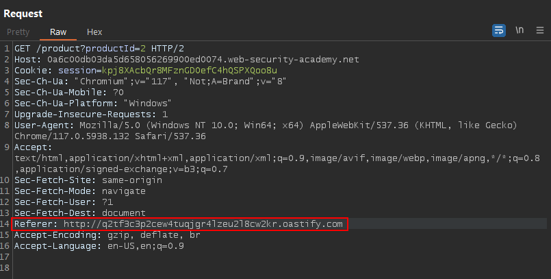Image resolution: width=551 pixels, height=279 pixels.
Task: Click the Referer oastify.com URL
Action: 203,224
